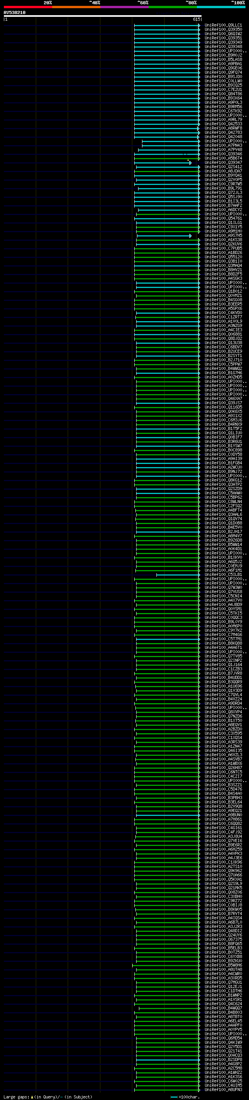Choose the UniRef100_A4BFT4 entry

pyautogui.click(x=223, y=510)
